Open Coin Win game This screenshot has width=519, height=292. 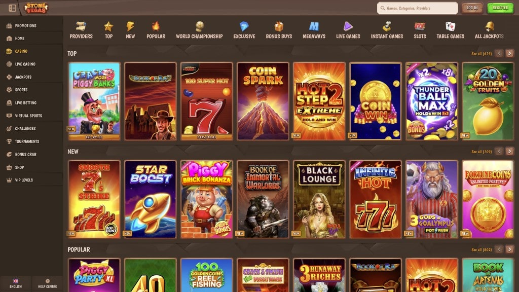click(x=376, y=101)
